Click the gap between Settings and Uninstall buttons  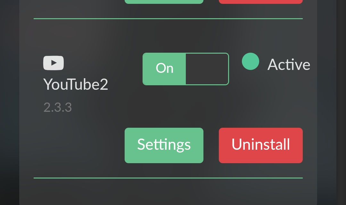[x=211, y=145]
